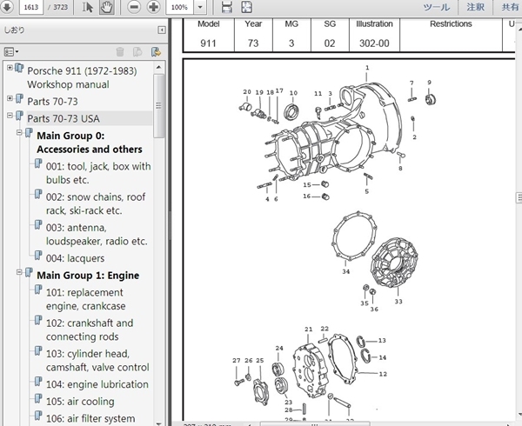522x426 pixels.
Task: Open Main Group 0 Accessories bookmark
Action: [x=90, y=143]
